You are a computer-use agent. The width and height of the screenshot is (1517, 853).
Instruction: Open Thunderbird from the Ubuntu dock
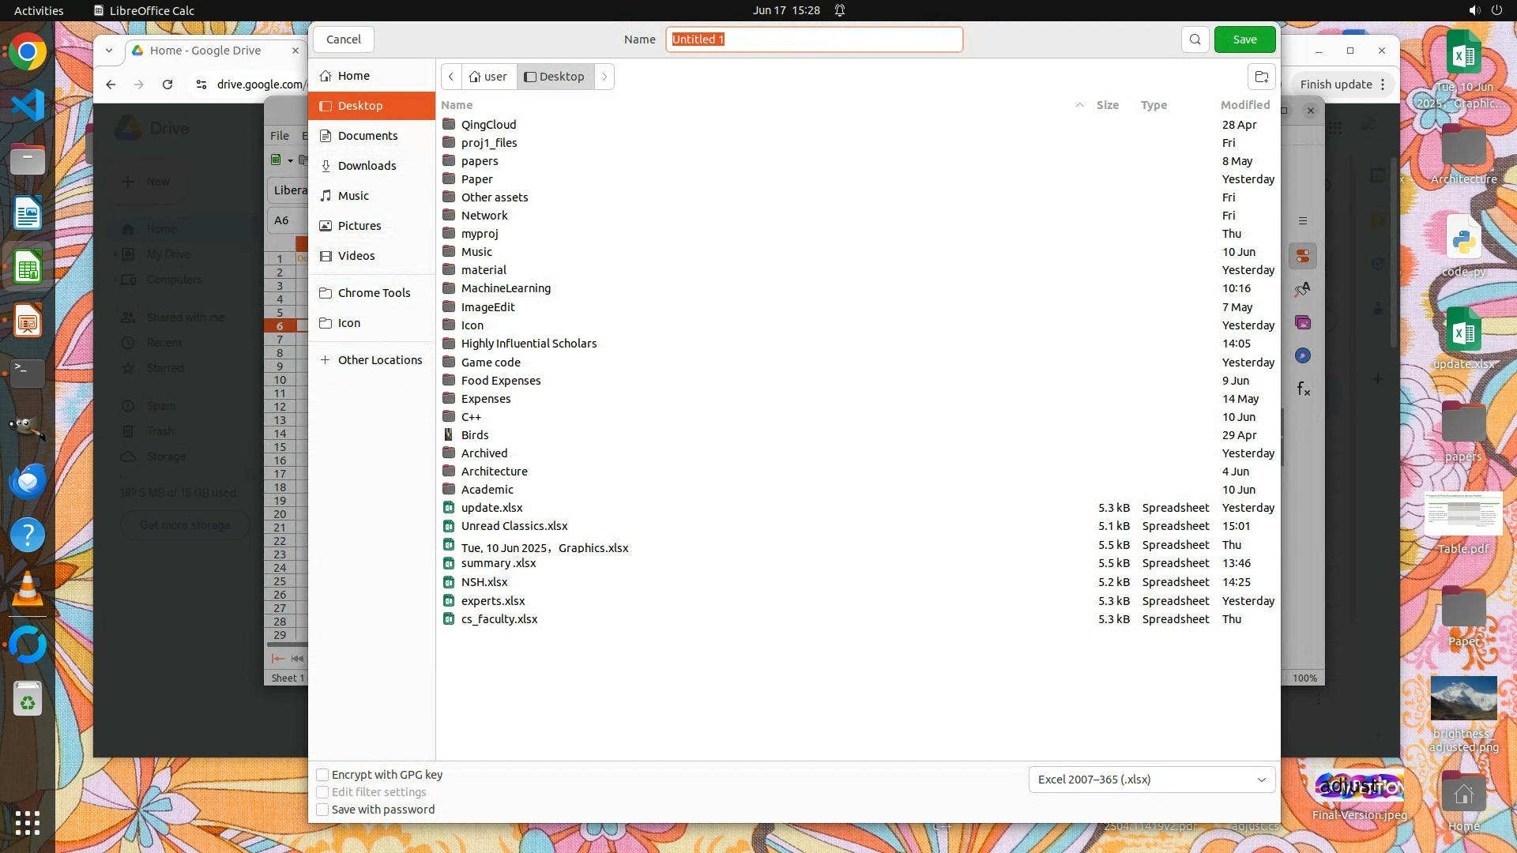[28, 481]
